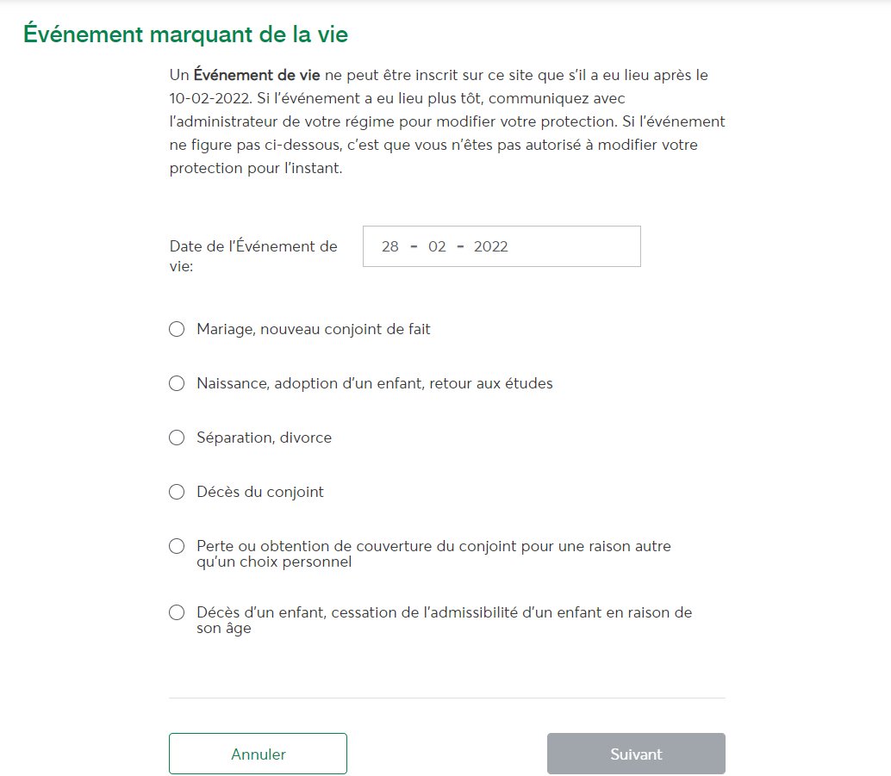Click the Événement marquant de la vie heading
Viewport: 891px width, 776px height.
[x=186, y=34]
